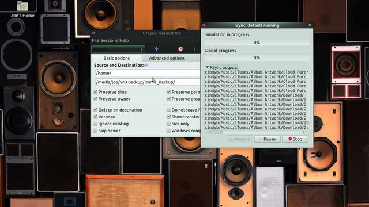Click the Album Artwork/Download/ output line without trailing number

(255, 95)
